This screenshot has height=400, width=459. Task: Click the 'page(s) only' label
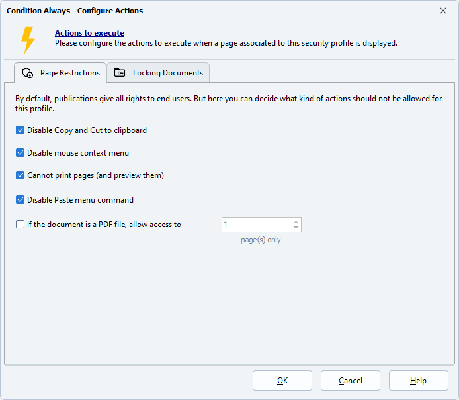261,240
